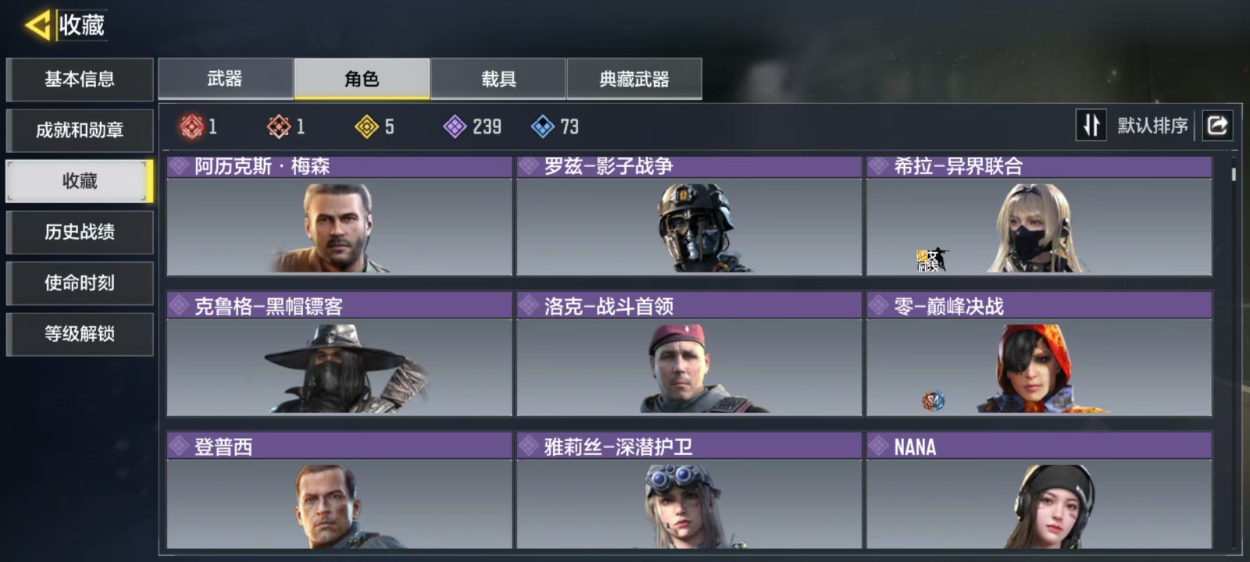Click the yellow back arrow icon
The width and height of the screenshot is (1250, 562).
37,25
